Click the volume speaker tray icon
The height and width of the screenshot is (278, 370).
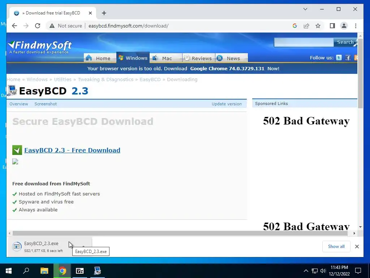[323, 271]
